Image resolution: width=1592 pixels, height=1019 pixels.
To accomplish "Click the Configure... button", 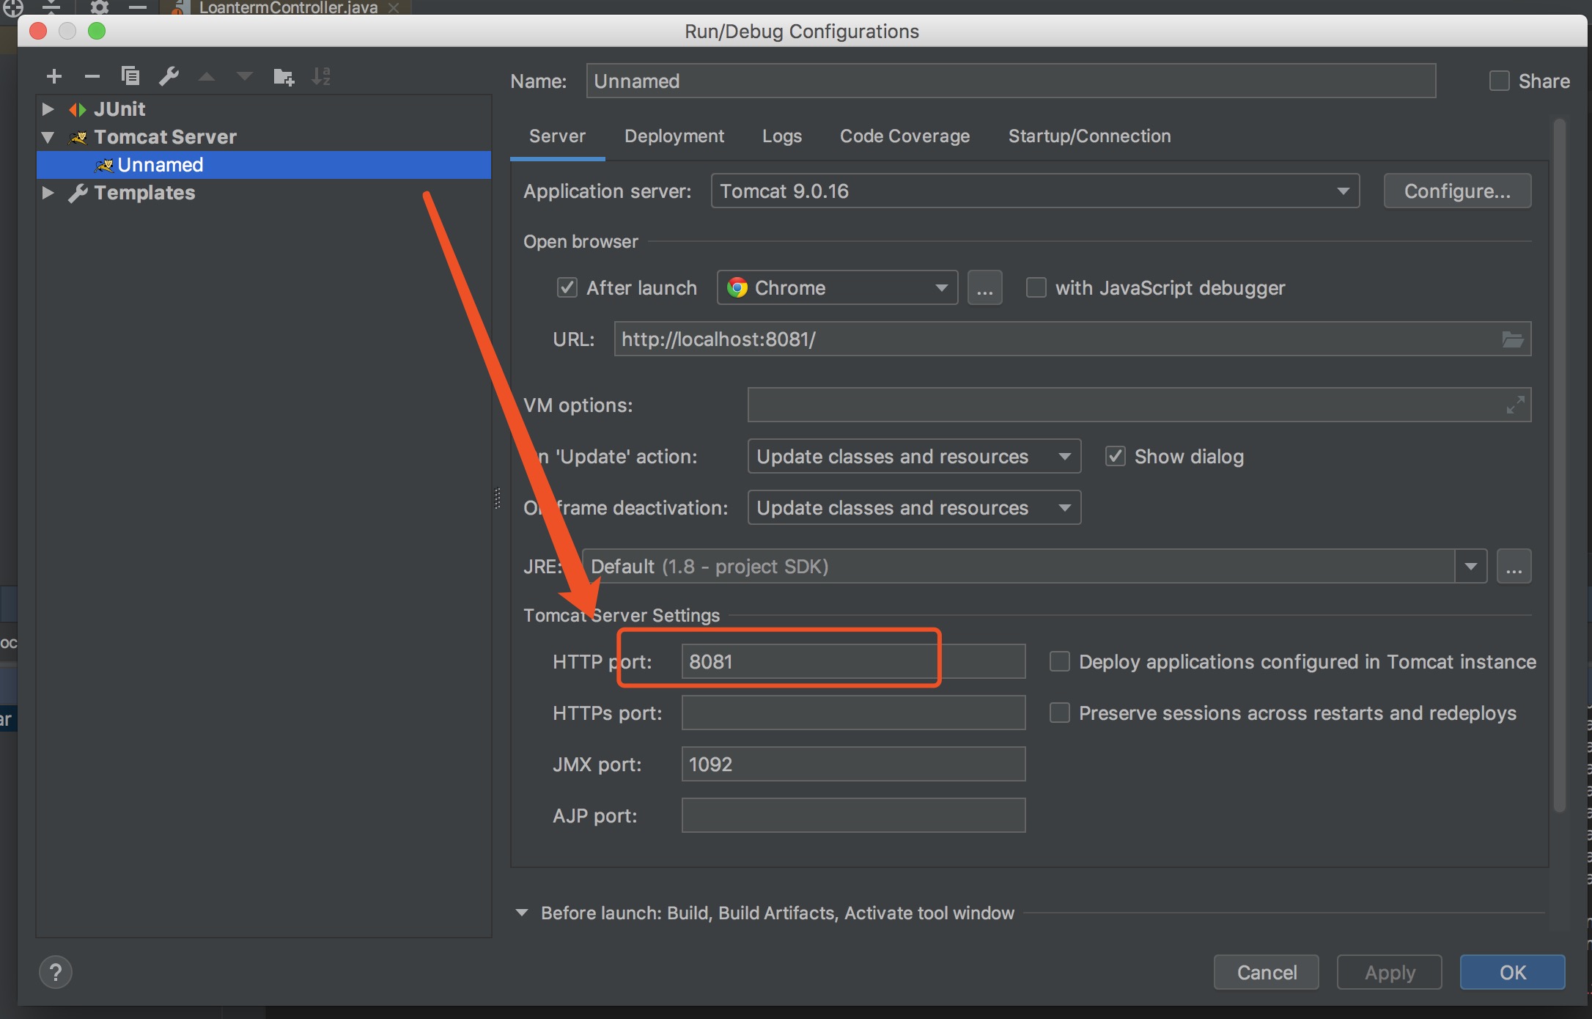I will 1457,191.
